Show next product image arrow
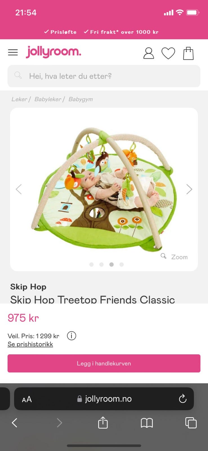This screenshot has height=451, width=208. point(189,189)
